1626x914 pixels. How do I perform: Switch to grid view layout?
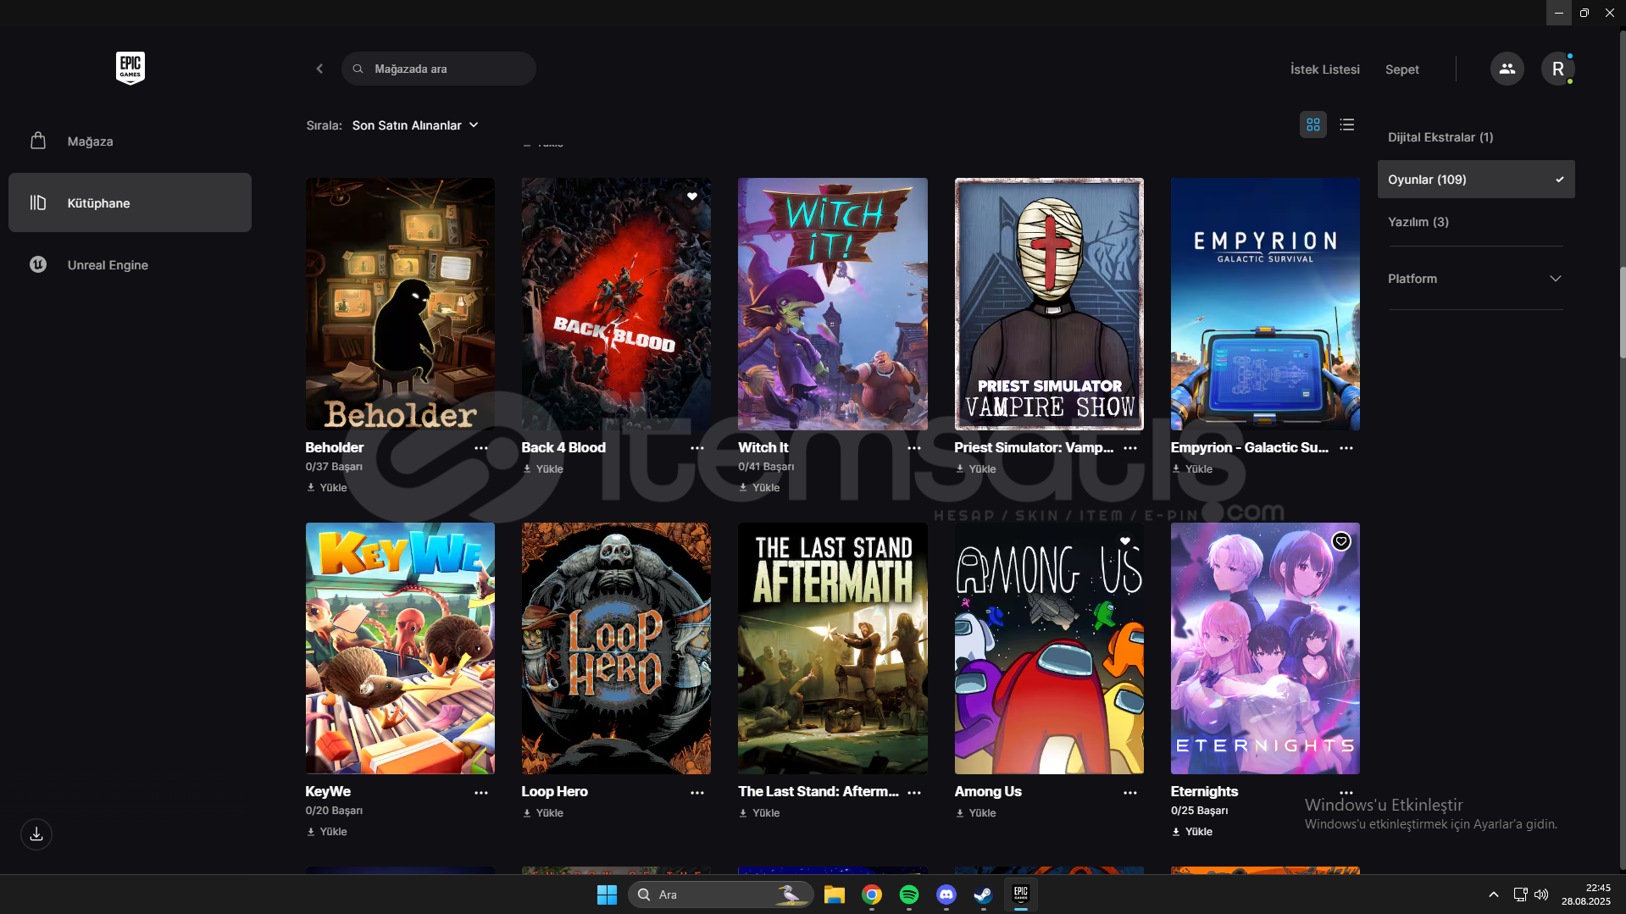[x=1312, y=125]
